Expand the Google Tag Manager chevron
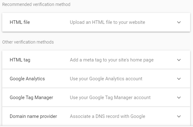The width and height of the screenshot is (193, 127). click(x=179, y=98)
